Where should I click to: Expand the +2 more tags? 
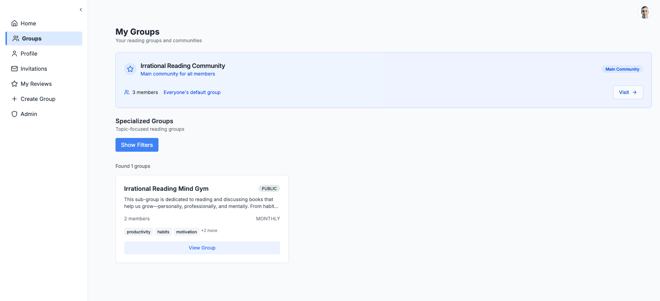click(209, 231)
